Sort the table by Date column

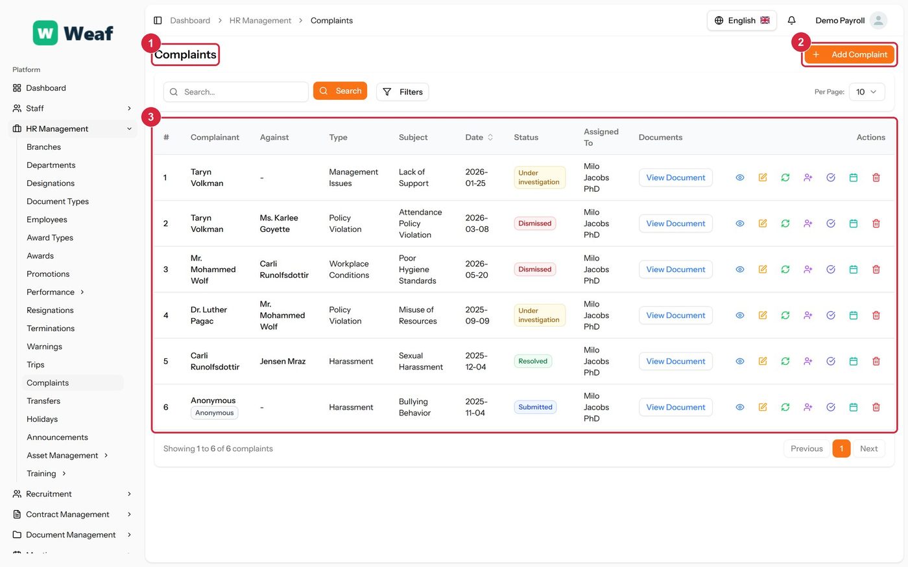pyautogui.click(x=479, y=137)
